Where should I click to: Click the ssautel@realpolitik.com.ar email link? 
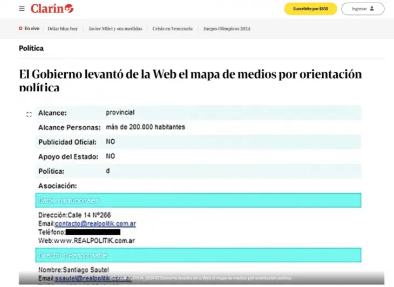[93, 278]
